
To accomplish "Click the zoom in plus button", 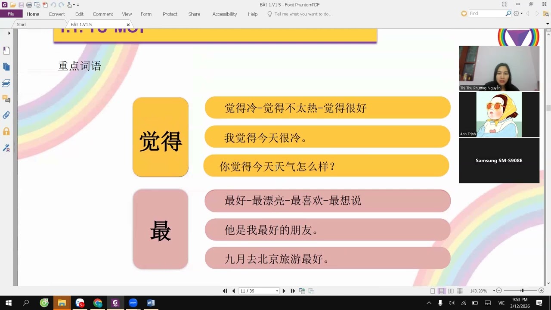I will coord(541,291).
